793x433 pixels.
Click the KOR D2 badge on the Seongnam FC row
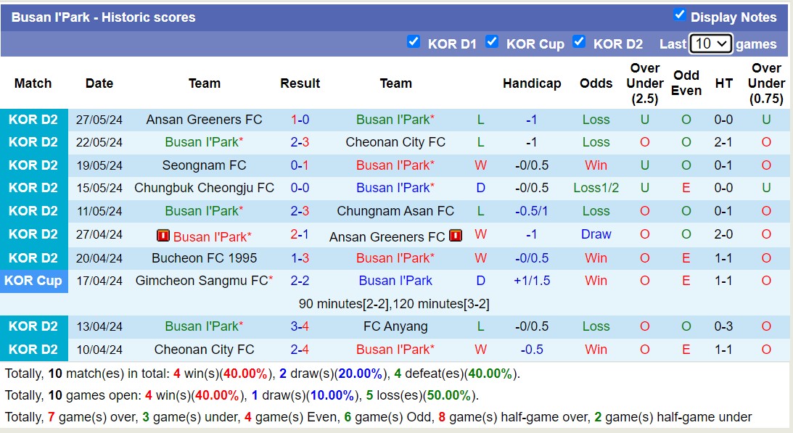[33, 165]
